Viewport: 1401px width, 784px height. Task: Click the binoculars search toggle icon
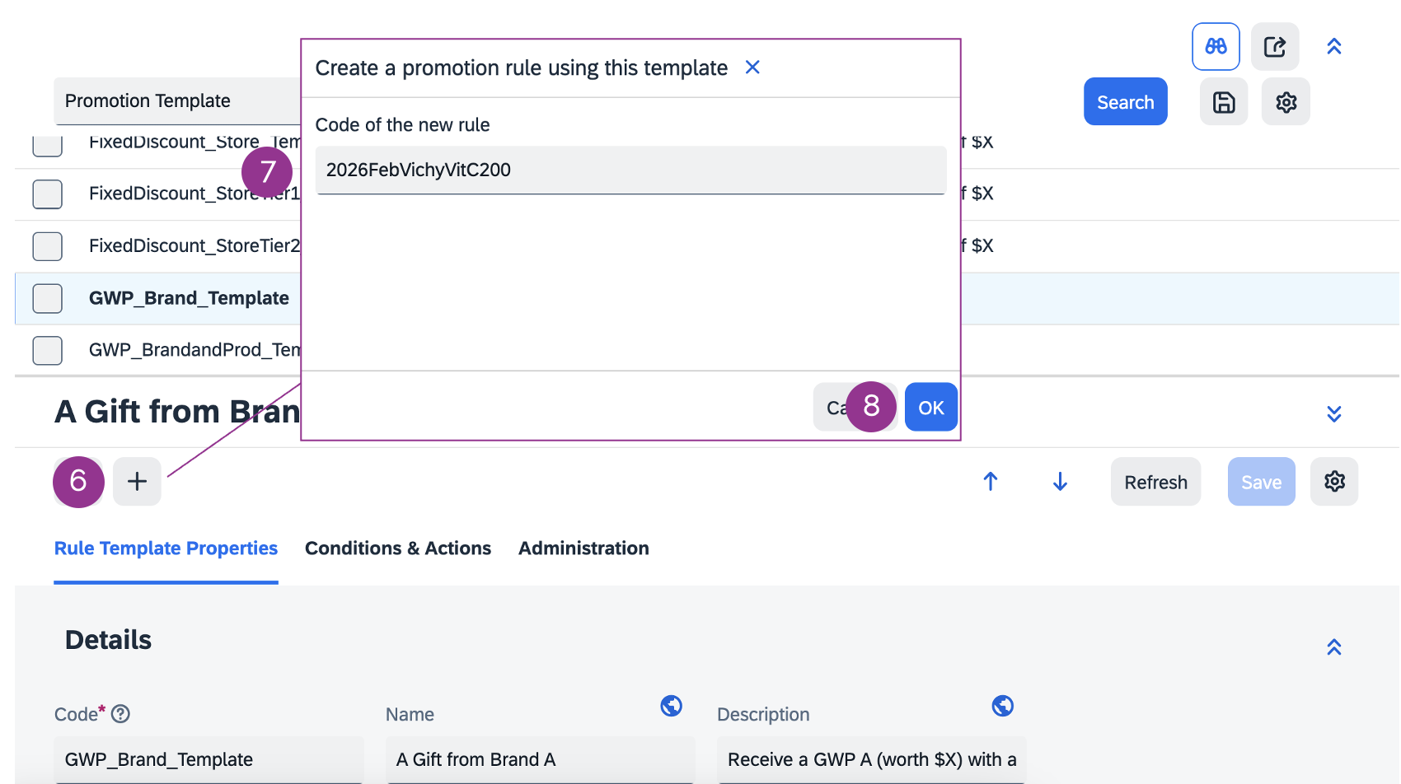pos(1216,47)
